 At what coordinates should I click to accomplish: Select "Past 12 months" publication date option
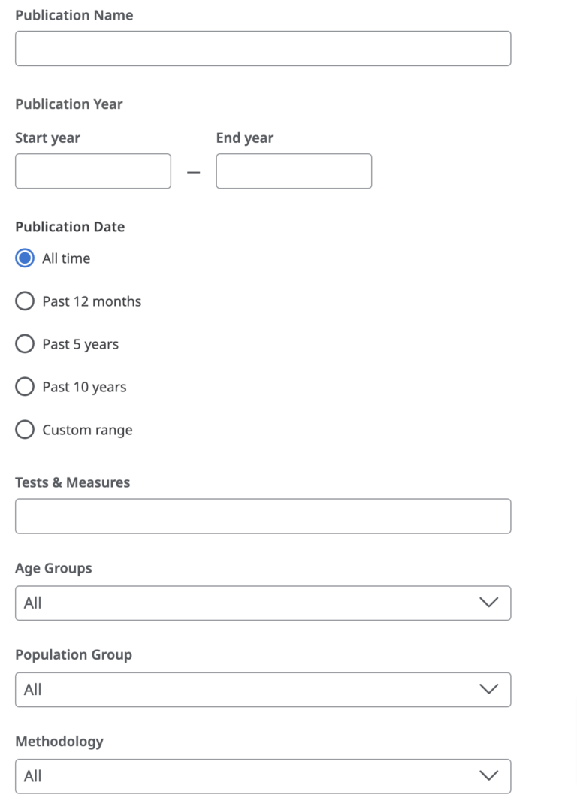[x=24, y=301]
